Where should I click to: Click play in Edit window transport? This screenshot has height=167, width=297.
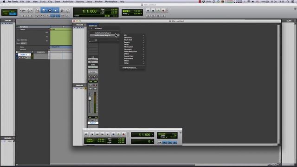tap(158, 11)
